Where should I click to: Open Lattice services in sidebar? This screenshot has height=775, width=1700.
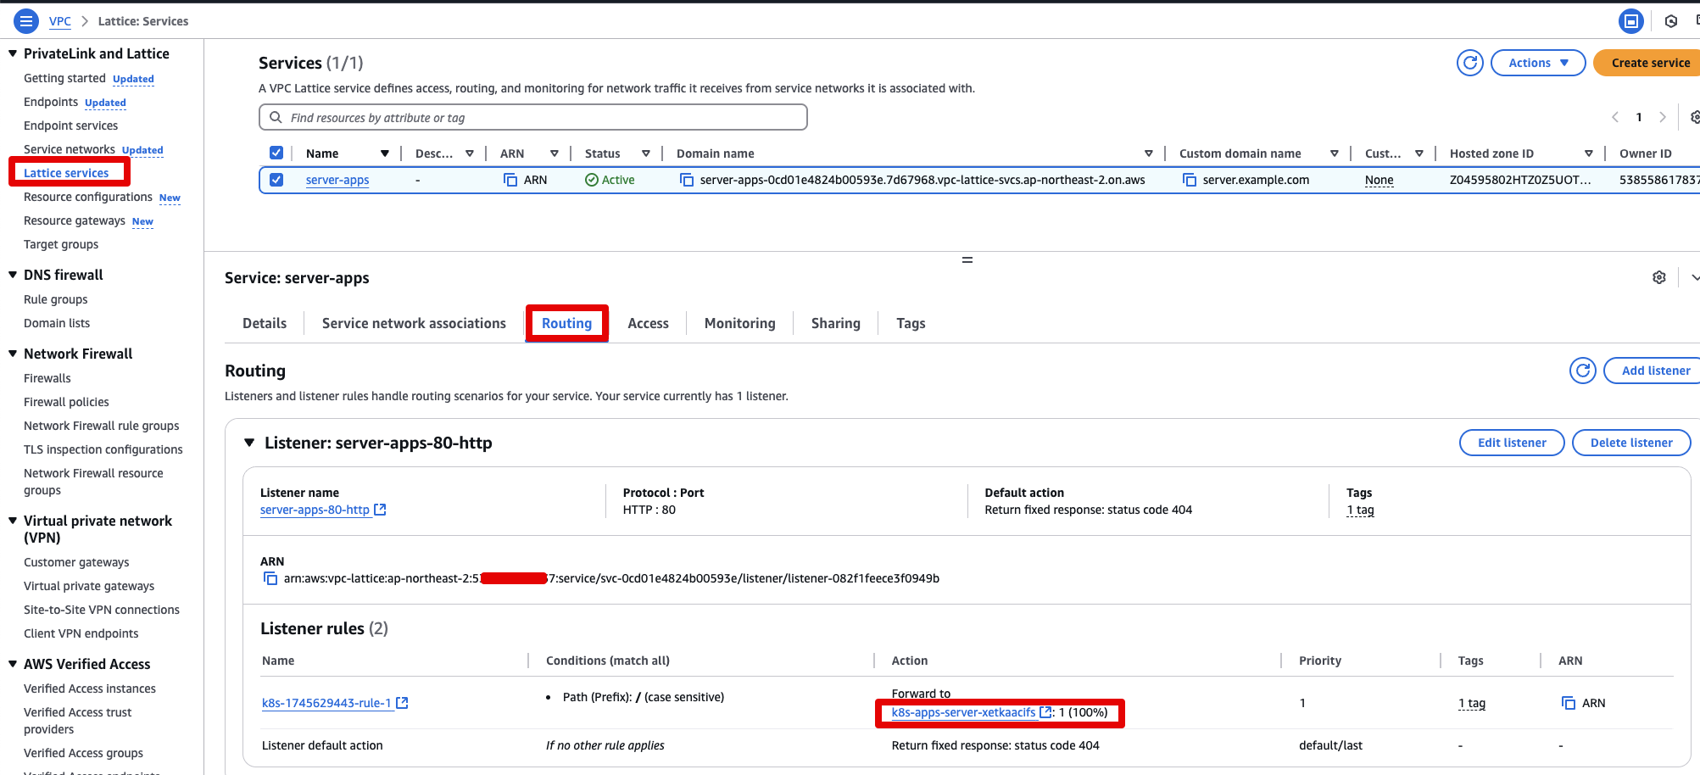click(x=66, y=173)
